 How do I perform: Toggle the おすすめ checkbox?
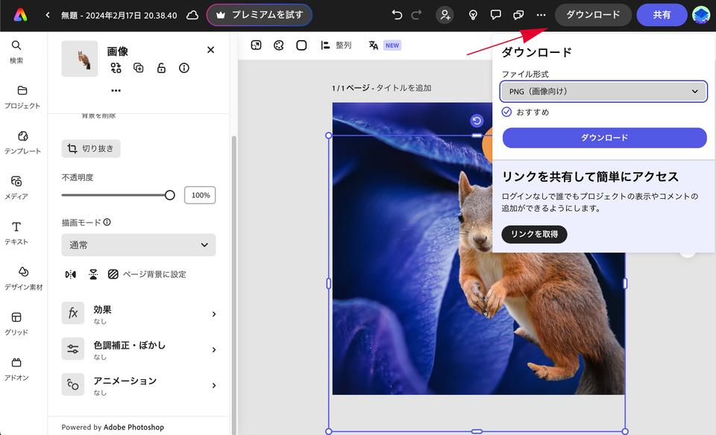coord(507,112)
